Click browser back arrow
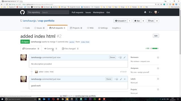Viewport: 181px width, 101px height. tap(2, 4)
